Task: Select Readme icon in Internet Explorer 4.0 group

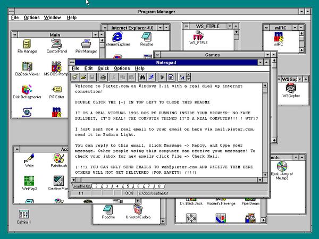Action: 147,39
